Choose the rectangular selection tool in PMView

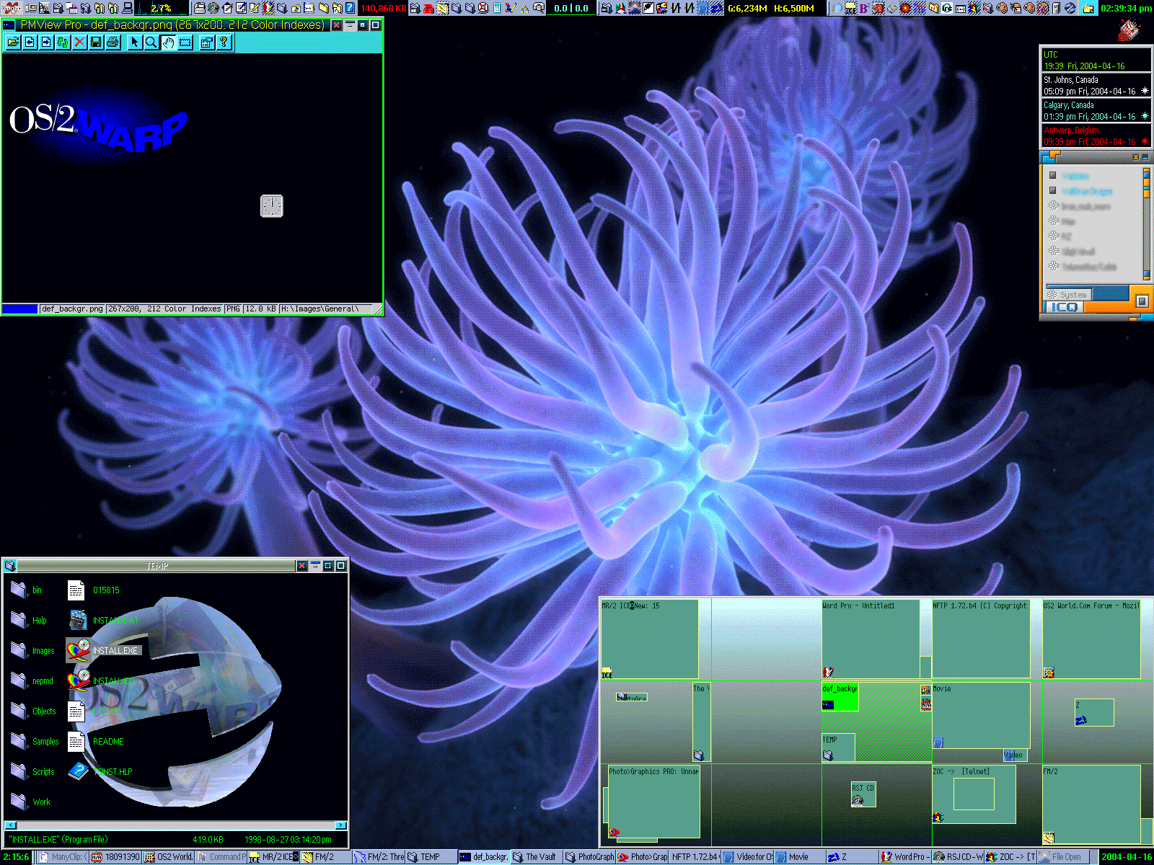click(x=185, y=43)
